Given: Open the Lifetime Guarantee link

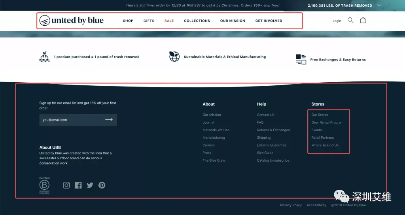Looking at the screenshot, I should pyautogui.click(x=271, y=145).
